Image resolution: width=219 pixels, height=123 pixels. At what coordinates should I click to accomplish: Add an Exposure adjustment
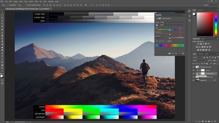coord(206,44)
